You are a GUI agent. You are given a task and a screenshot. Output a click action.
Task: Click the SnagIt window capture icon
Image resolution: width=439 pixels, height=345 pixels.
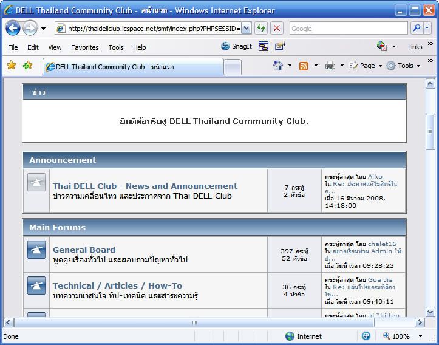click(263, 46)
